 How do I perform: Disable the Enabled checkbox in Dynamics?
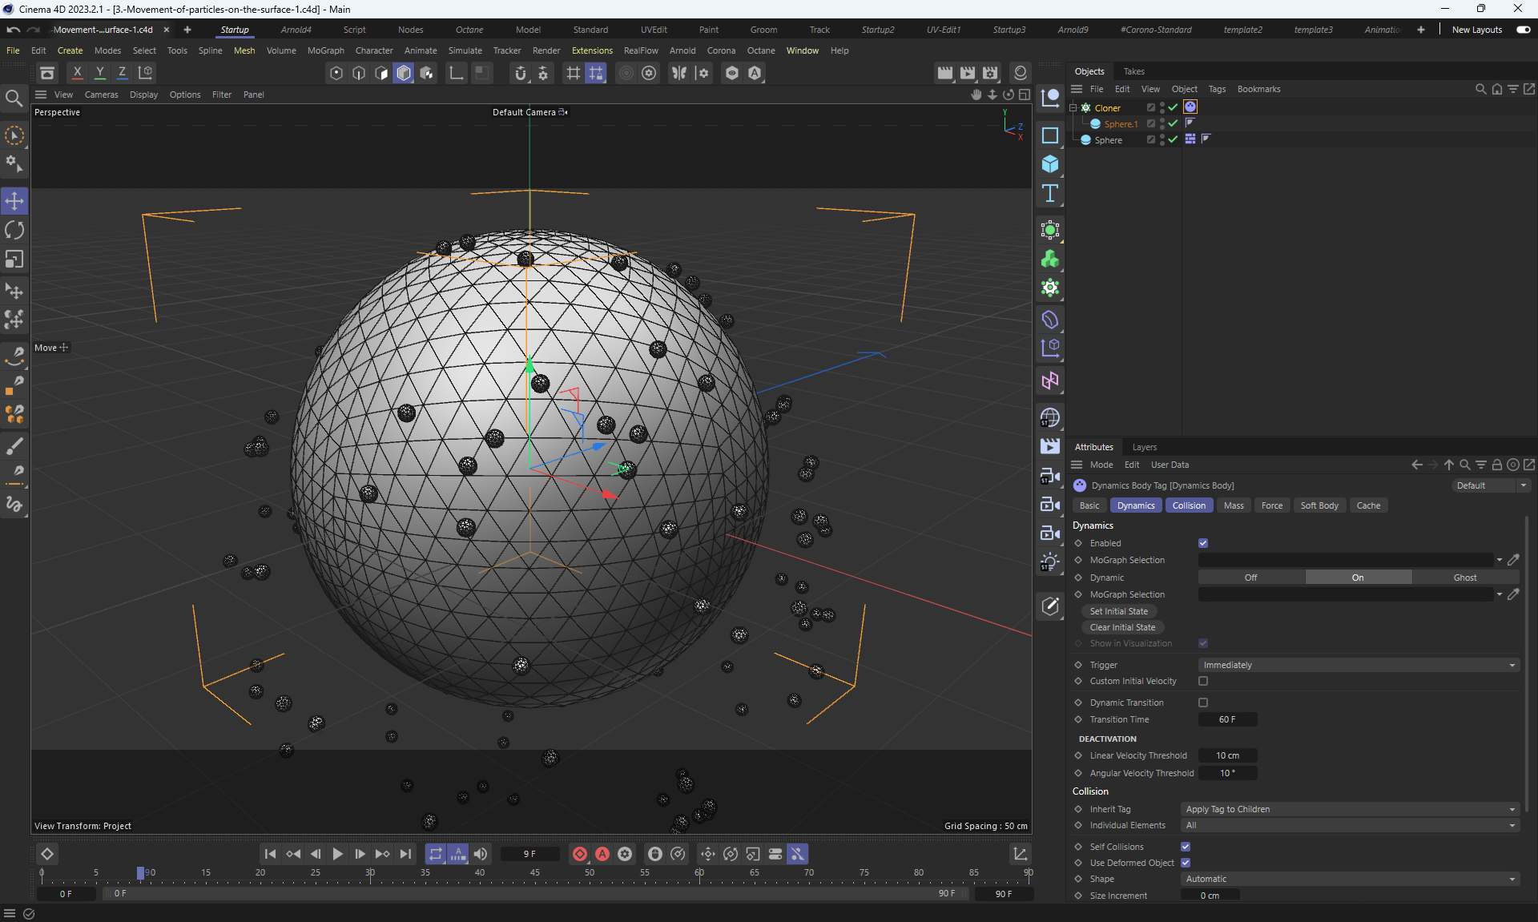[1203, 543]
